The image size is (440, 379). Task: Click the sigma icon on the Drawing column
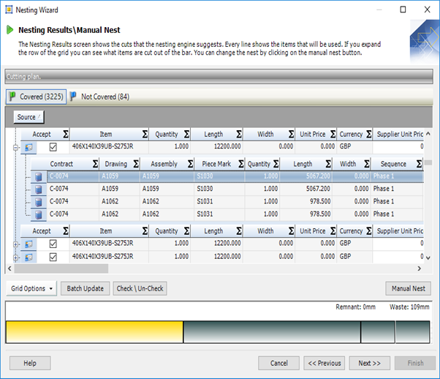134,165
